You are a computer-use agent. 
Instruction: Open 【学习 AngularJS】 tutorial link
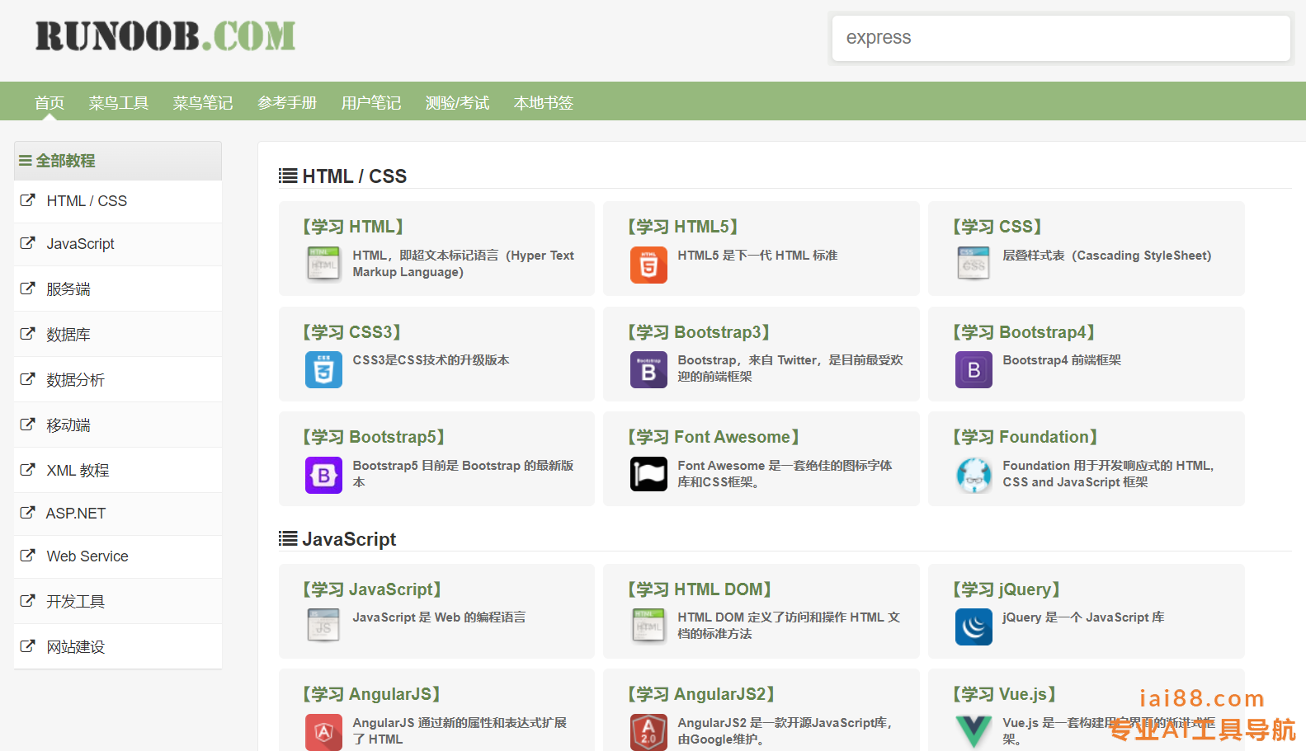coord(372,694)
